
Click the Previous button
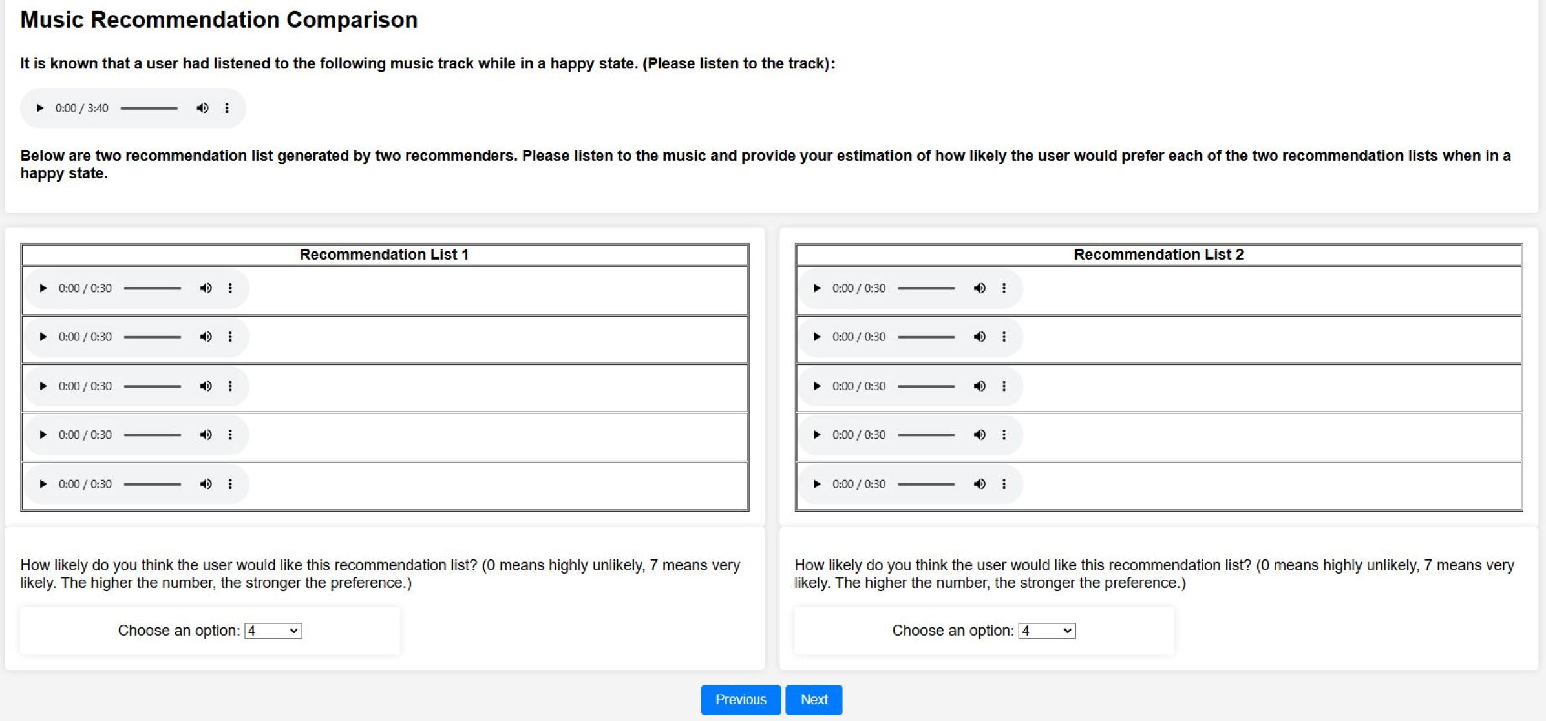click(740, 700)
